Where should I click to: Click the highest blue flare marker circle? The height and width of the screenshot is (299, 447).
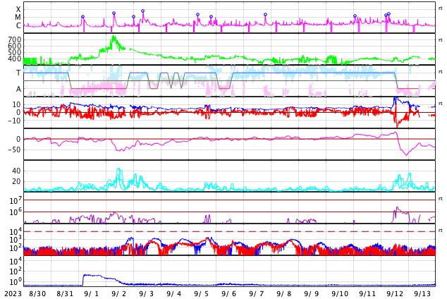[143, 11]
